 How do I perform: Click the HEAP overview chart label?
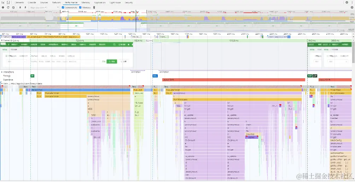[x=351, y=30]
